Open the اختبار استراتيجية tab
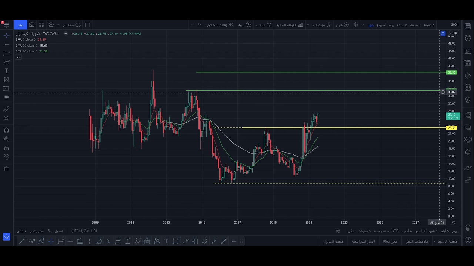This screenshot has height=266, width=474. click(x=363, y=241)
